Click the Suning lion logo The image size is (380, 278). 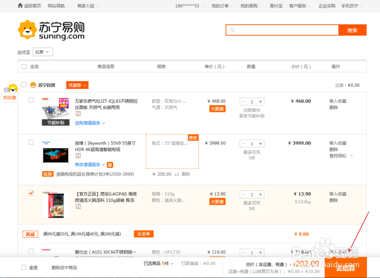click(27, 30)
